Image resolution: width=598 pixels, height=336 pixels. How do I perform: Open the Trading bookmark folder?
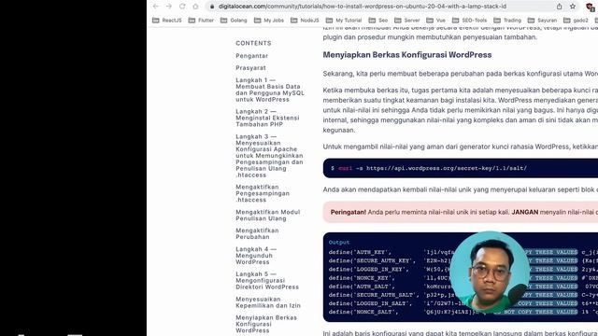[507, 21]
